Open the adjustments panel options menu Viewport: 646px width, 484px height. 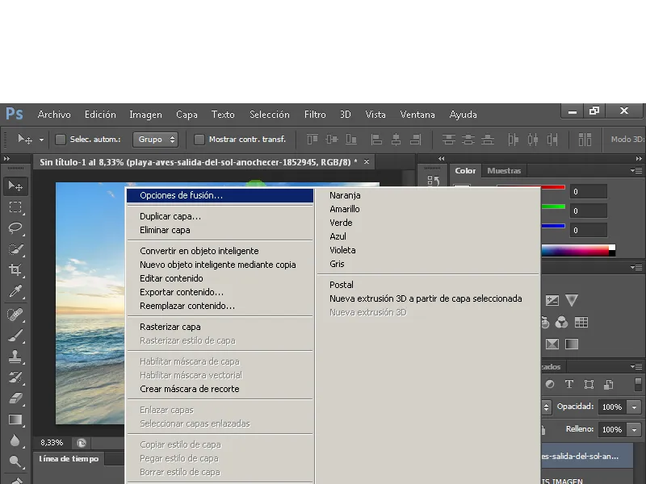pyautogui.click(x=636, y=268)
